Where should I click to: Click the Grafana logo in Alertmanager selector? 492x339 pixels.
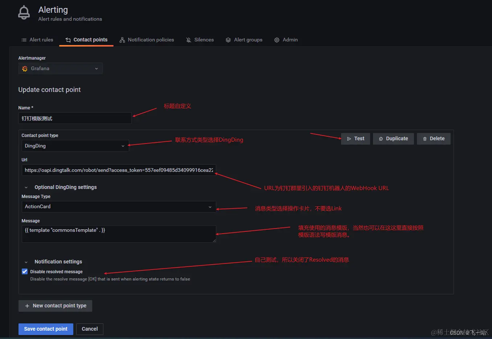click(x=25, y=69)
